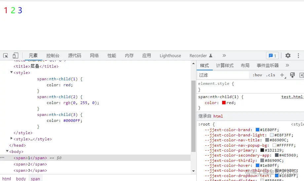The image size is (304, 181).
Task: Open the 内存 panel tab
Action: (129, 55)
